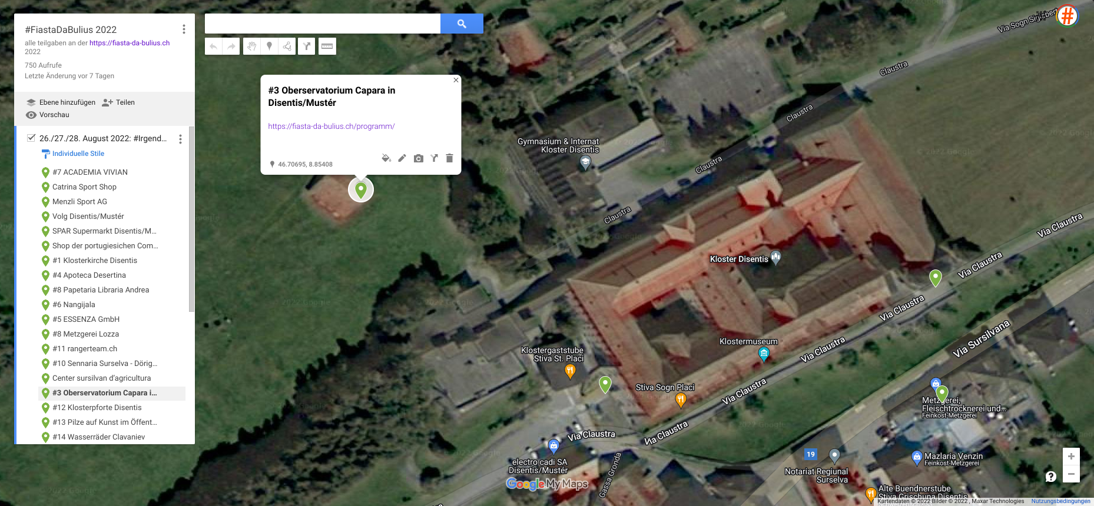
Task: Open layer options three-dot menu
Action: (x=180, y=139)
